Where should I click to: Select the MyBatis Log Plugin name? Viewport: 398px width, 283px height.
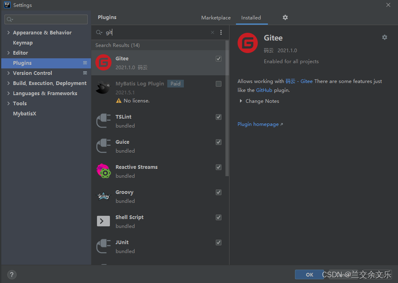(140, 84)
